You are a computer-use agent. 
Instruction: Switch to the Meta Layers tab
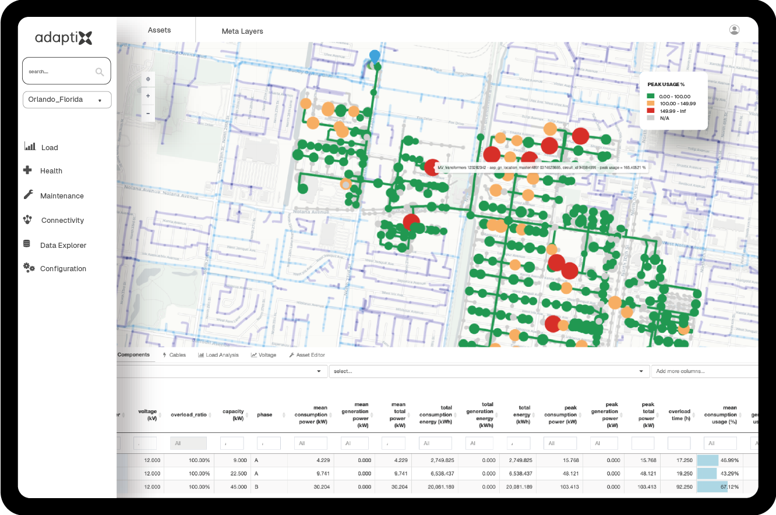click(x=242, y=31)
